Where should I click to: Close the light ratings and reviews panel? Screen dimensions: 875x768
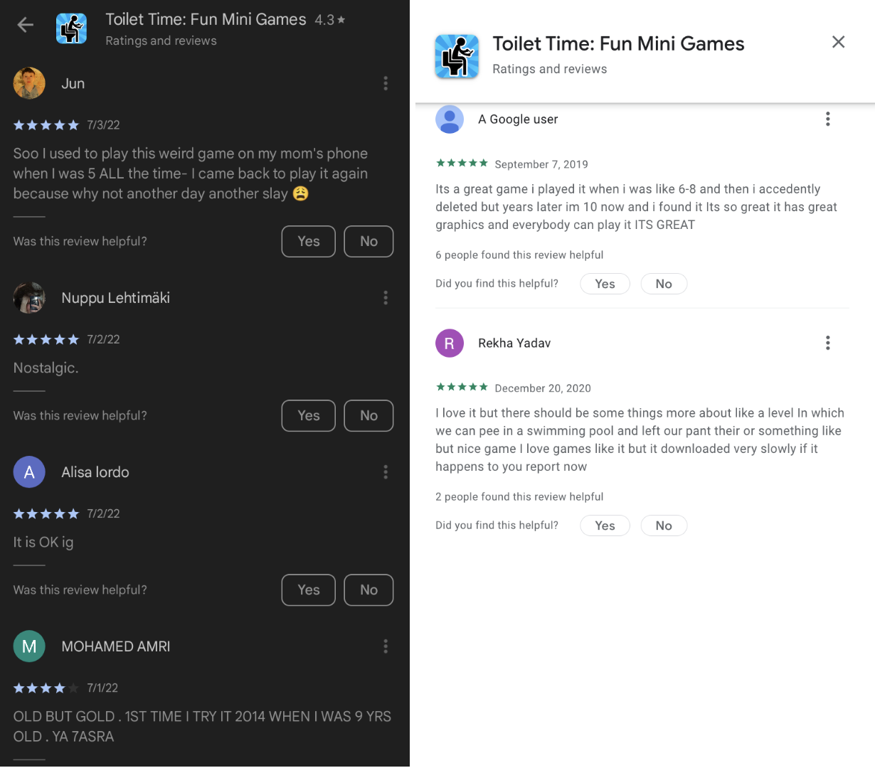pyautogui.click(x=839, y=42)
